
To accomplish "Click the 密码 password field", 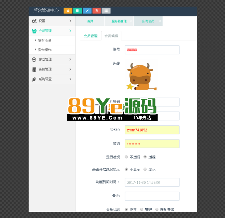I will [152, 144].
